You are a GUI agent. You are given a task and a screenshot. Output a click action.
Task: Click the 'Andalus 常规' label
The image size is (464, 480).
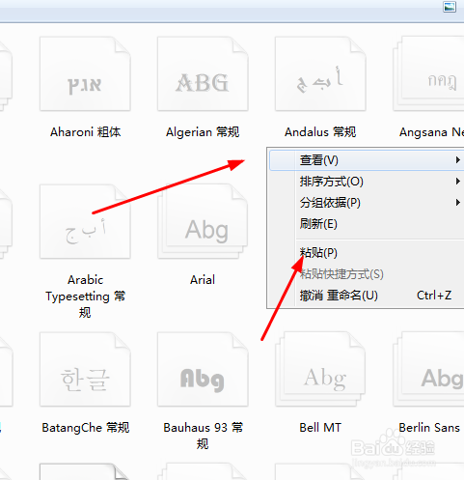tap(320, 132)
